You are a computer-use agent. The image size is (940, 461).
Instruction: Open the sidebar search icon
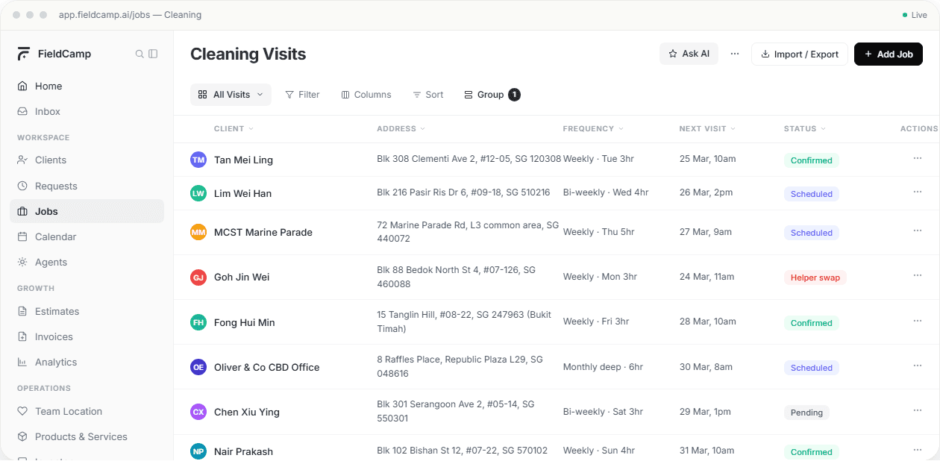(140, 54)
